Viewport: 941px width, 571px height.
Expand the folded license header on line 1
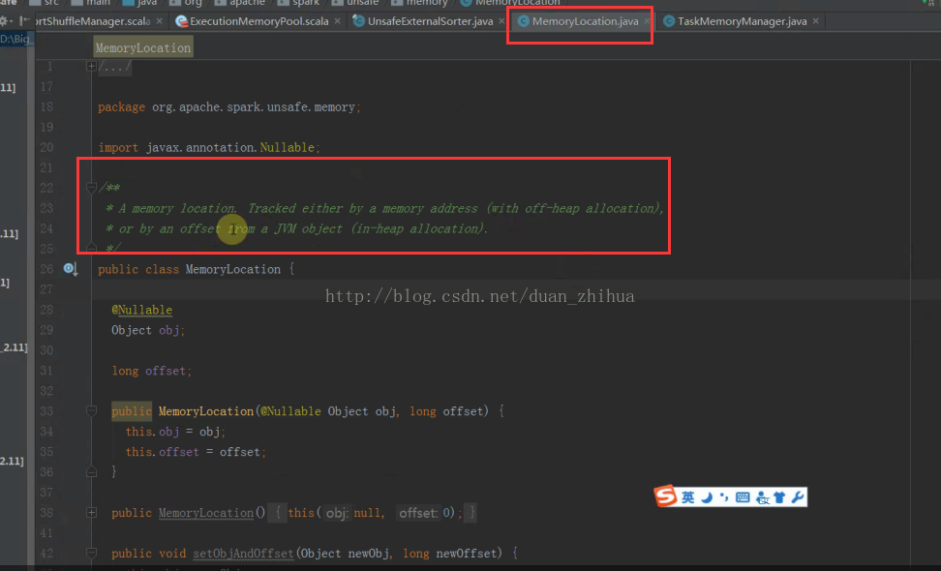91,66
